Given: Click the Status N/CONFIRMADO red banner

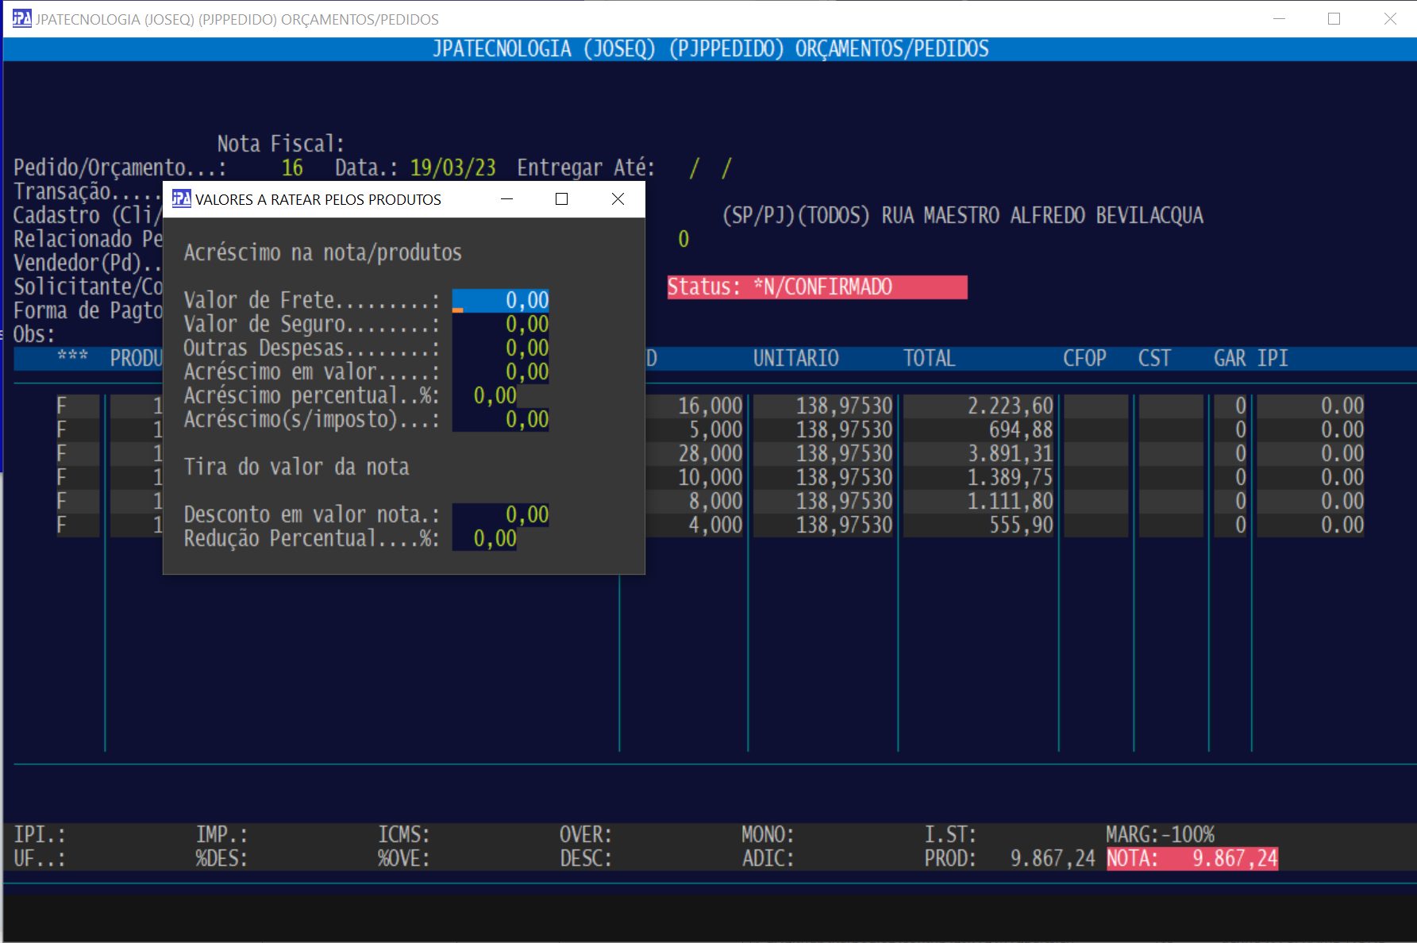Looking at the screenshot, I should [x=817, y=287].
